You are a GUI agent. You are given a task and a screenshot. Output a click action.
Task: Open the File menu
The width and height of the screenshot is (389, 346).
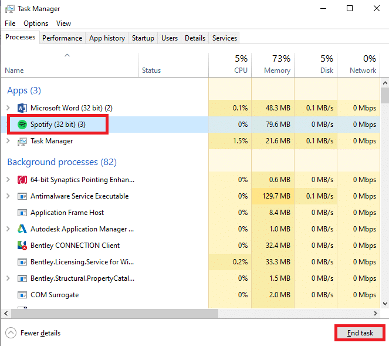click(x=10, y=23)
